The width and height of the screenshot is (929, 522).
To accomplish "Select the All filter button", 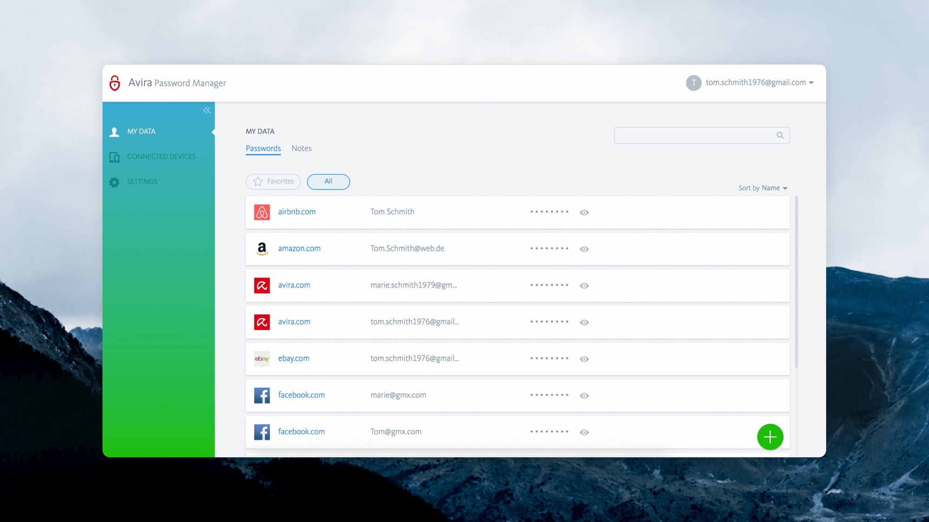I will 328,181.
